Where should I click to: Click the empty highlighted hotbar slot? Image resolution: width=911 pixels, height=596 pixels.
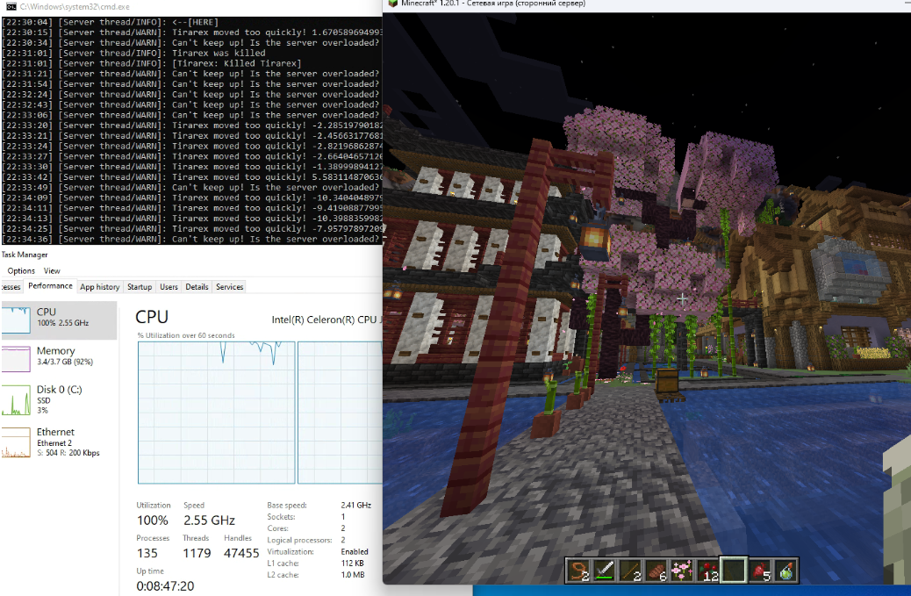(733, 571)
